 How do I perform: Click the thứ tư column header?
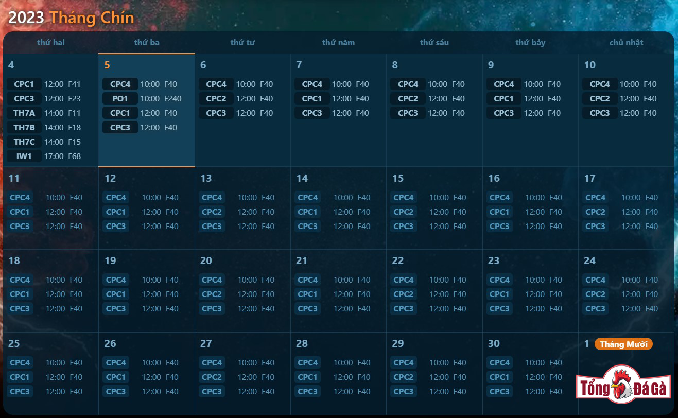242,43
